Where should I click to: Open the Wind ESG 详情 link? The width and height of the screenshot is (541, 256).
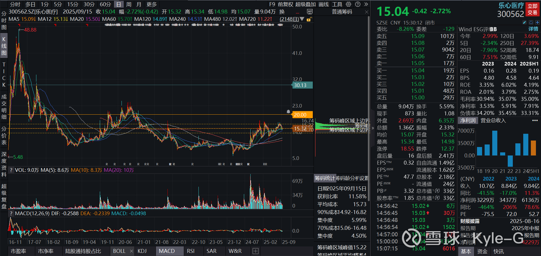pyautogui.click(x=533, y=29)
